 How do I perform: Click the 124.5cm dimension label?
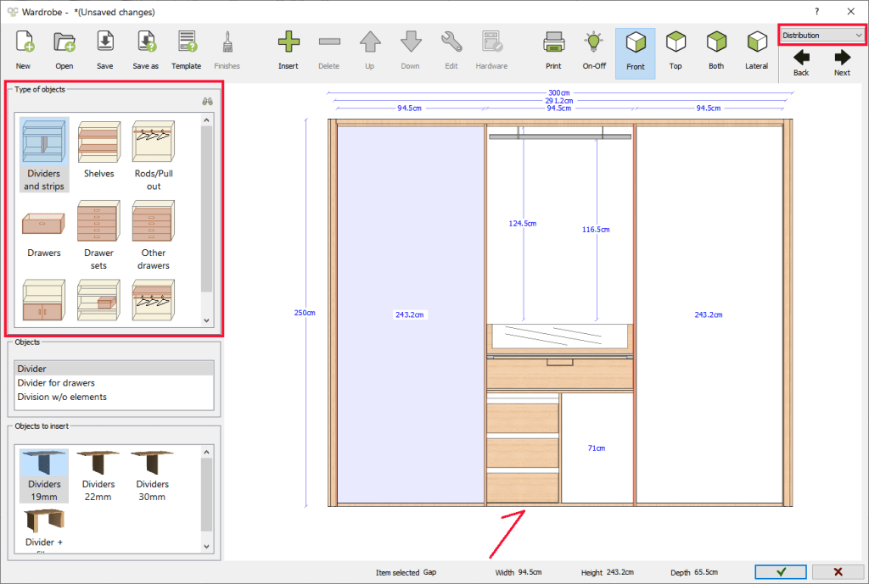point(523,224)
